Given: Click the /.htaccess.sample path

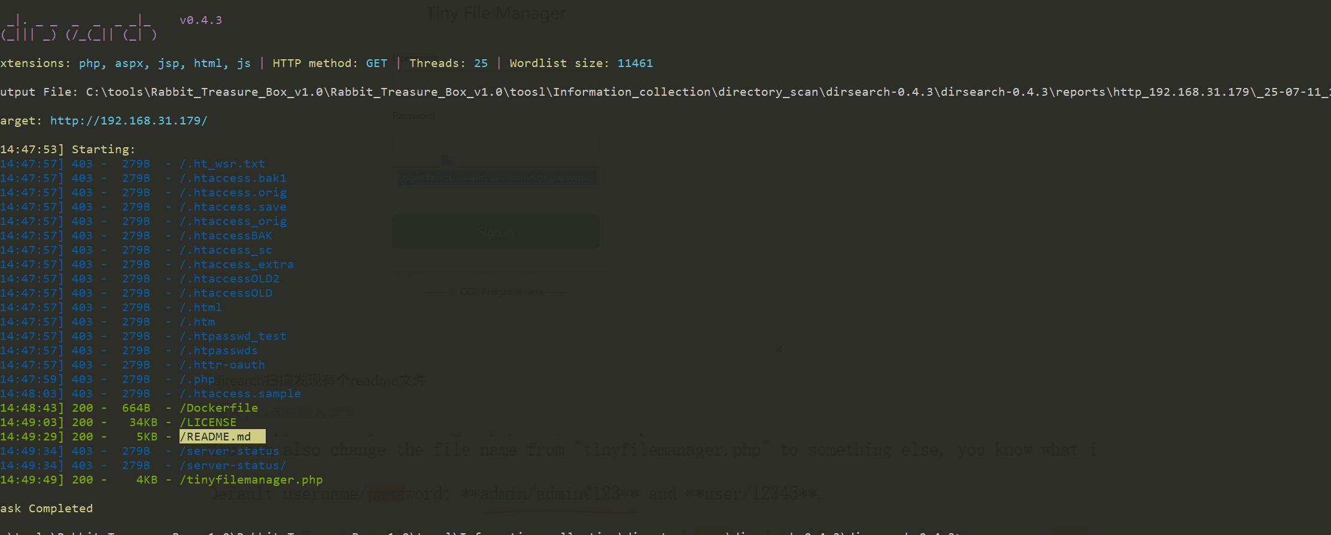Looking at the screenshot, I should click(x=241, y=394).
